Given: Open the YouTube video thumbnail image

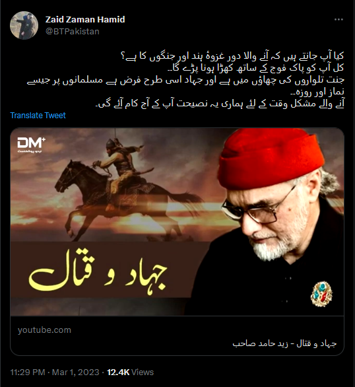Looking at the screenshot, I should click(x=177, y=222).
